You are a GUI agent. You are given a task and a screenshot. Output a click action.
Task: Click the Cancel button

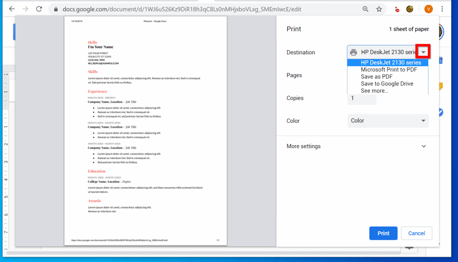click(416, 233)
